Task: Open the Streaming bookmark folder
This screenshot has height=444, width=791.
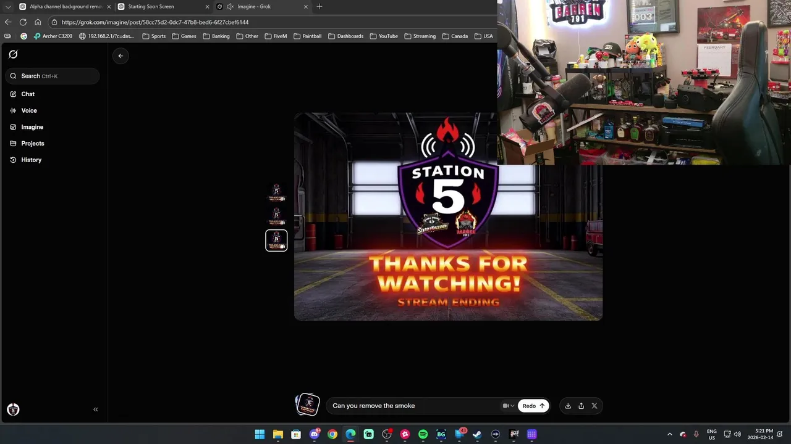Action: point(420,36)
